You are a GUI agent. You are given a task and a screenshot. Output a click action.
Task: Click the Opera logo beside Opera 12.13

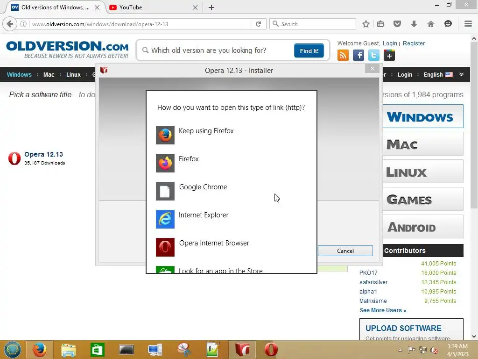14,158
